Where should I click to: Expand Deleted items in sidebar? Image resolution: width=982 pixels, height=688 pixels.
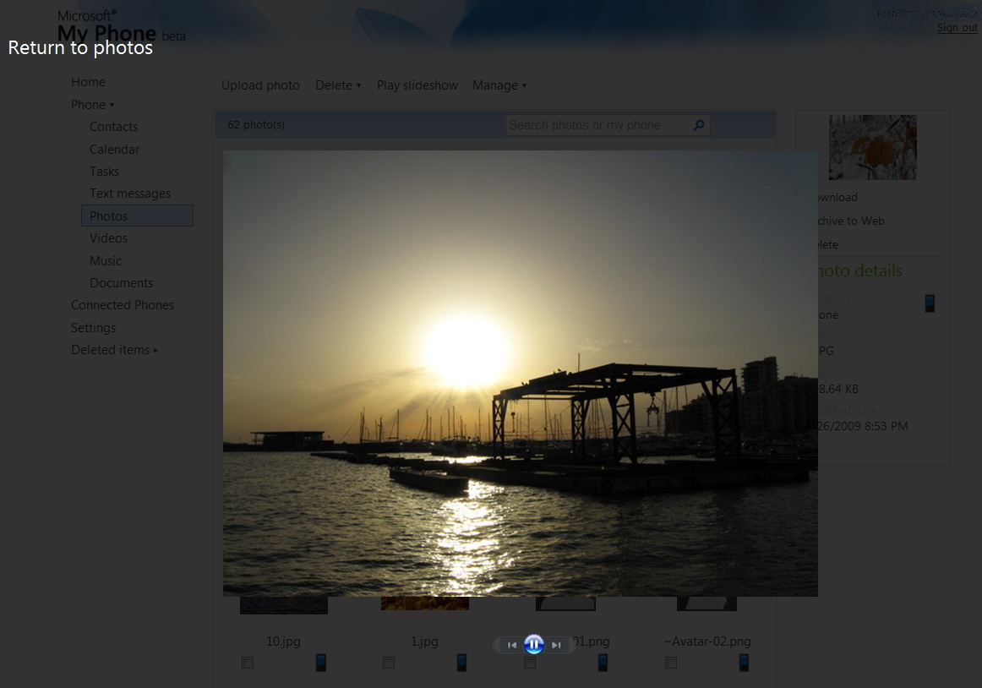(x=114, y=350)
